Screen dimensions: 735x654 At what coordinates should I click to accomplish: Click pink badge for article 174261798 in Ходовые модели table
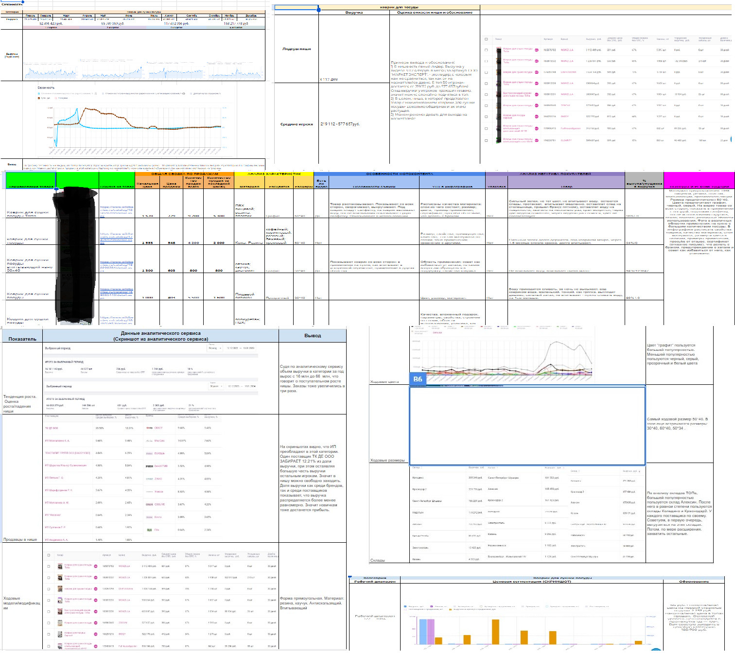(x=96, y=589)
